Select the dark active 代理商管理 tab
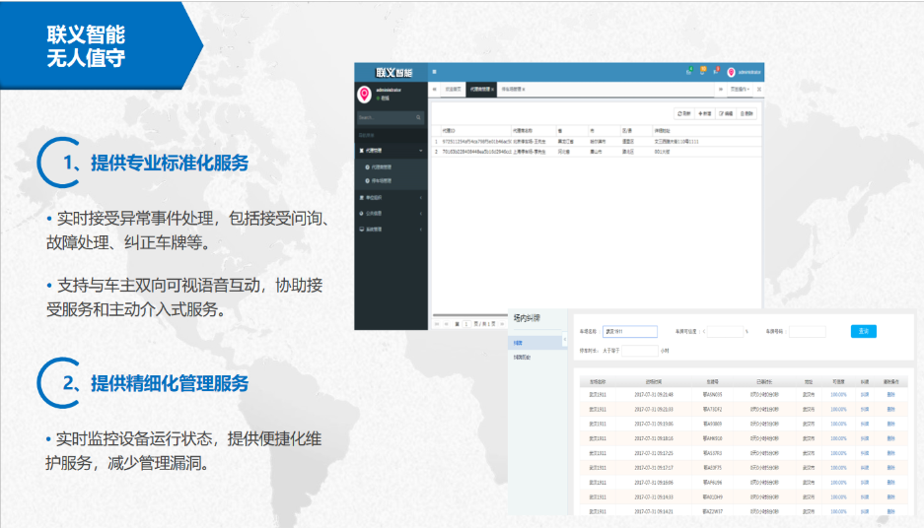 481,89
